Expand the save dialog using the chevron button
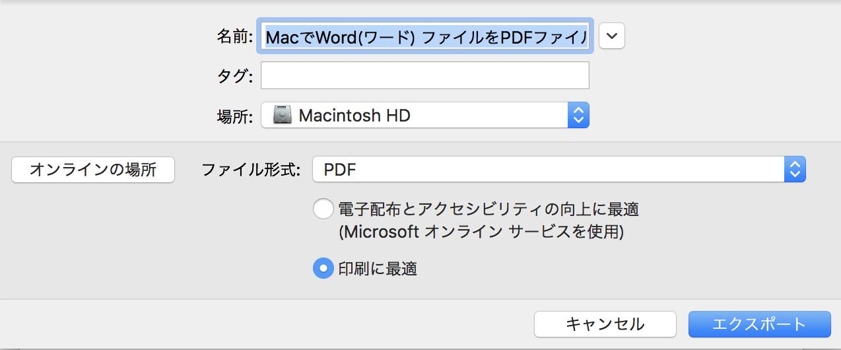Viewport: 841px width, 350px height. click(613, 36)
